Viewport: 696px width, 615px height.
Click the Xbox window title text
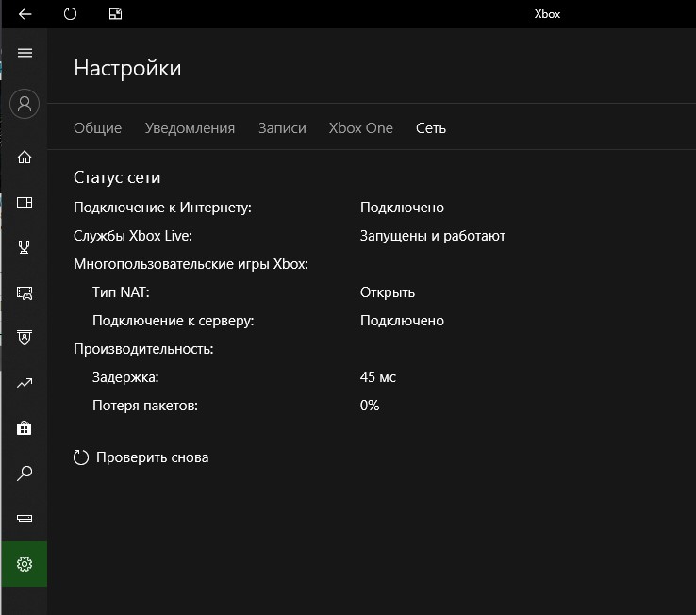pyautogui.click(x=547, y=14)
